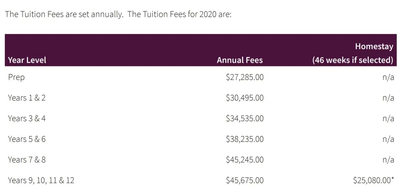Click the $45,245.00 fee amount
This screenshot has width=404, height=193.
tap(245, 160)
